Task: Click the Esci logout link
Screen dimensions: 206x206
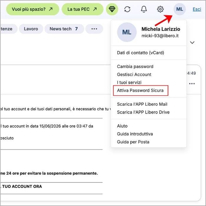Action: coord(197,9)
